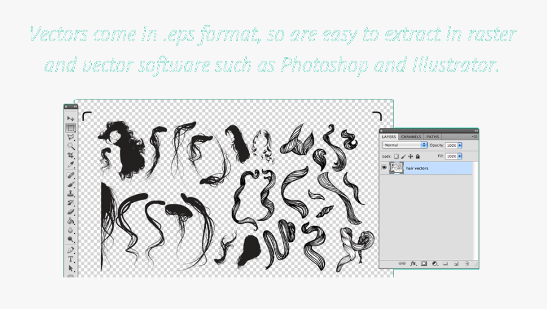
Task: Select the Magic Wand tool
Action: click(71, 146)
